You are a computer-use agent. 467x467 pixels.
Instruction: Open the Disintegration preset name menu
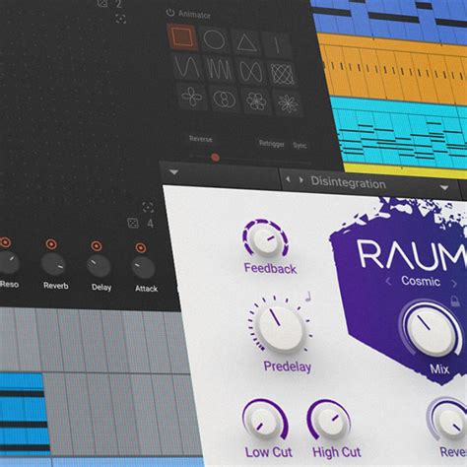(348, 182)
